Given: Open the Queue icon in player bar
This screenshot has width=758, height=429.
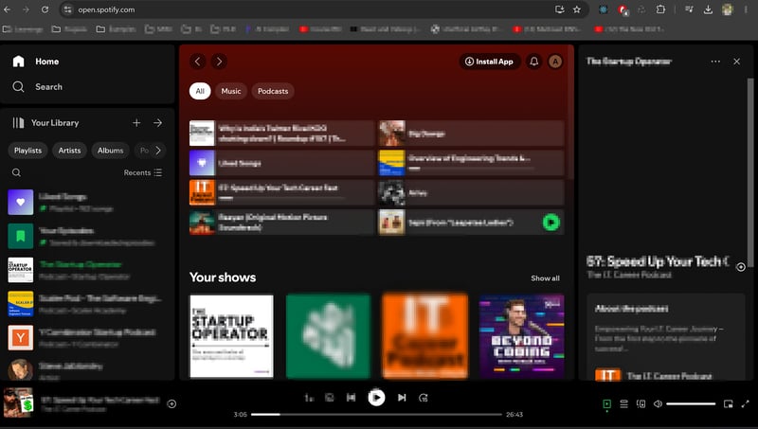Looking at the screenshot, I should 624,404.
